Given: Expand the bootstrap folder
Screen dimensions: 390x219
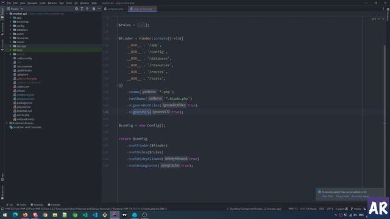Looking at the screenshot, I should [10, 22].
